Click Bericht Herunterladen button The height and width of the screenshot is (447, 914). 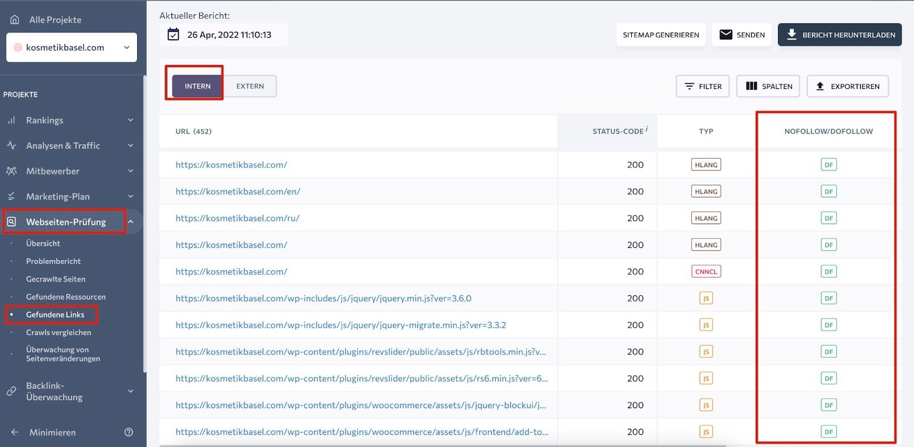click(x=840, y=35)
